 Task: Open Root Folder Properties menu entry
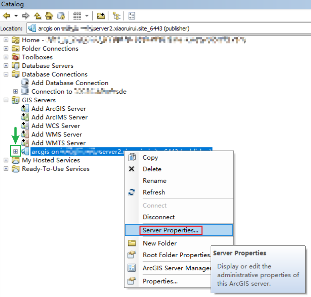click(x=168, y=255)
